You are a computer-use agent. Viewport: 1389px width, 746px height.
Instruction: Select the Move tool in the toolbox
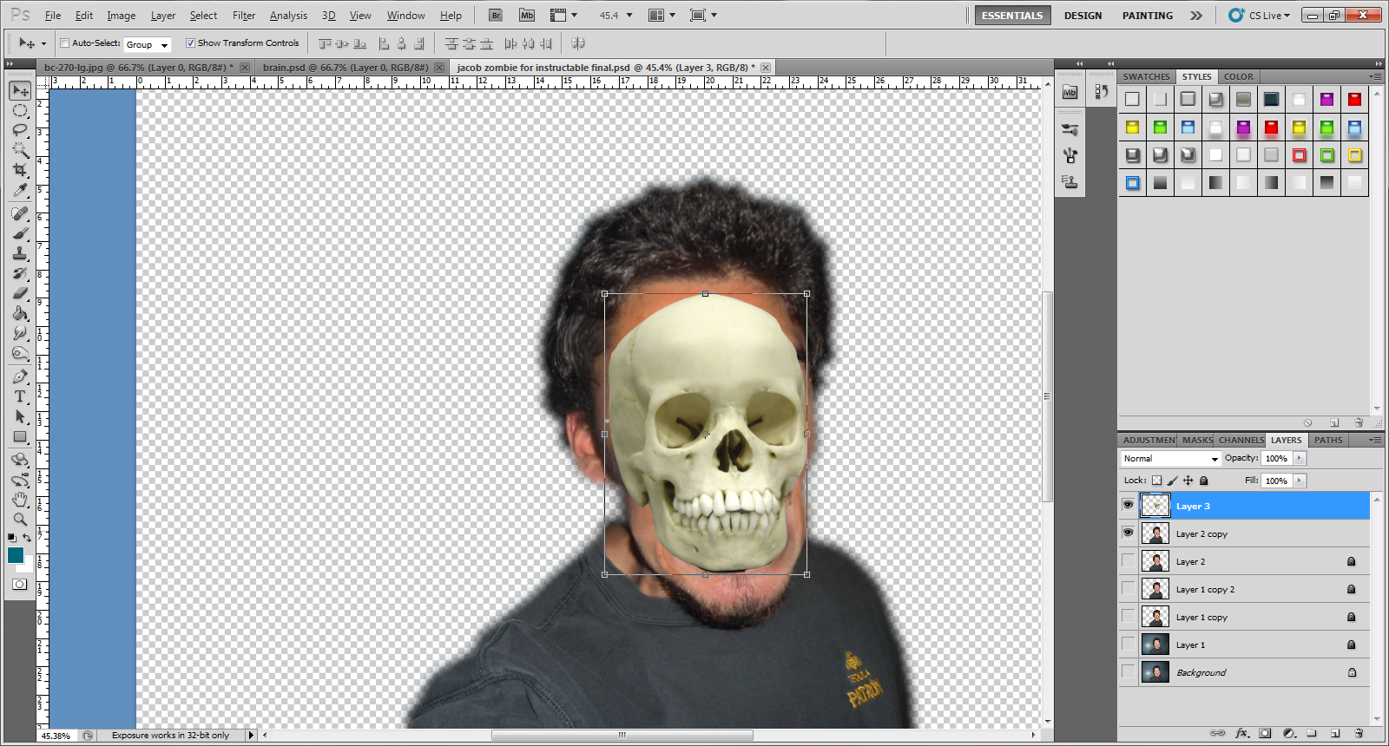pos(20,90)
